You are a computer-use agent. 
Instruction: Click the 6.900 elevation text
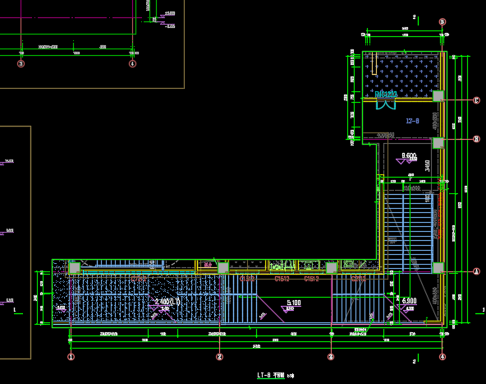[409, 300]
